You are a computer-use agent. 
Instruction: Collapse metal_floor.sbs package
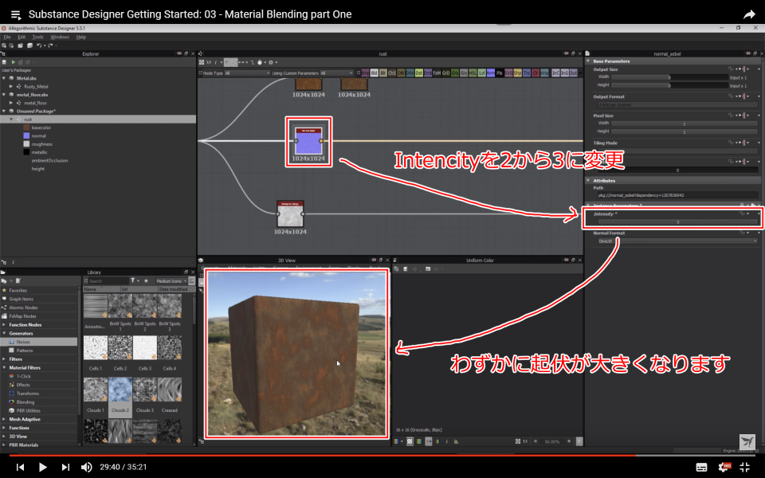point(5,95)
